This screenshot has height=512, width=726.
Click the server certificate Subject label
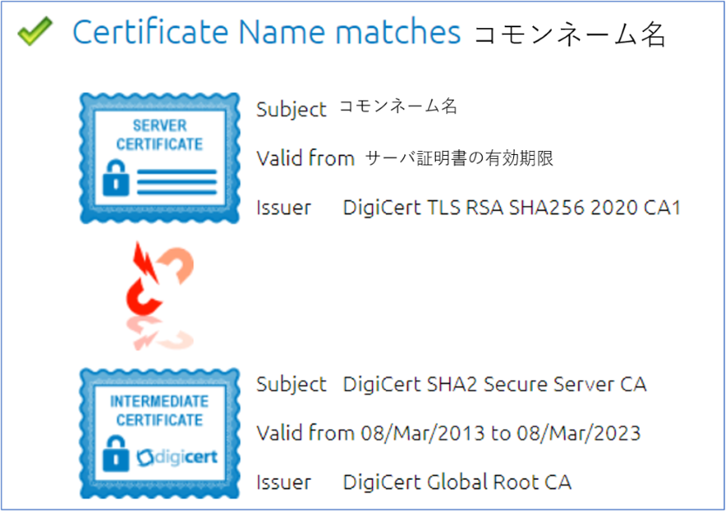(291, 110)
